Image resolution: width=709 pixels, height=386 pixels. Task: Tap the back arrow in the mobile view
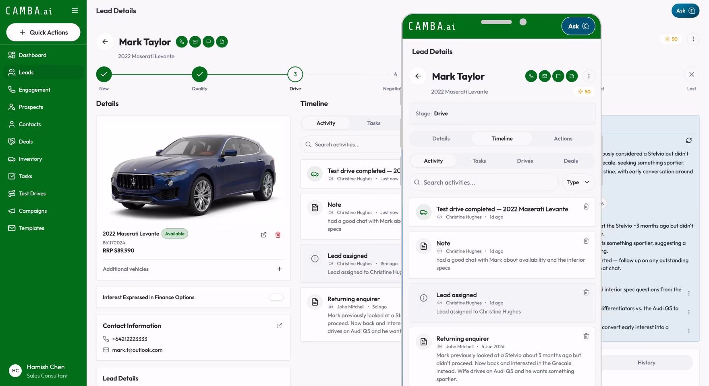click(418, 76)
